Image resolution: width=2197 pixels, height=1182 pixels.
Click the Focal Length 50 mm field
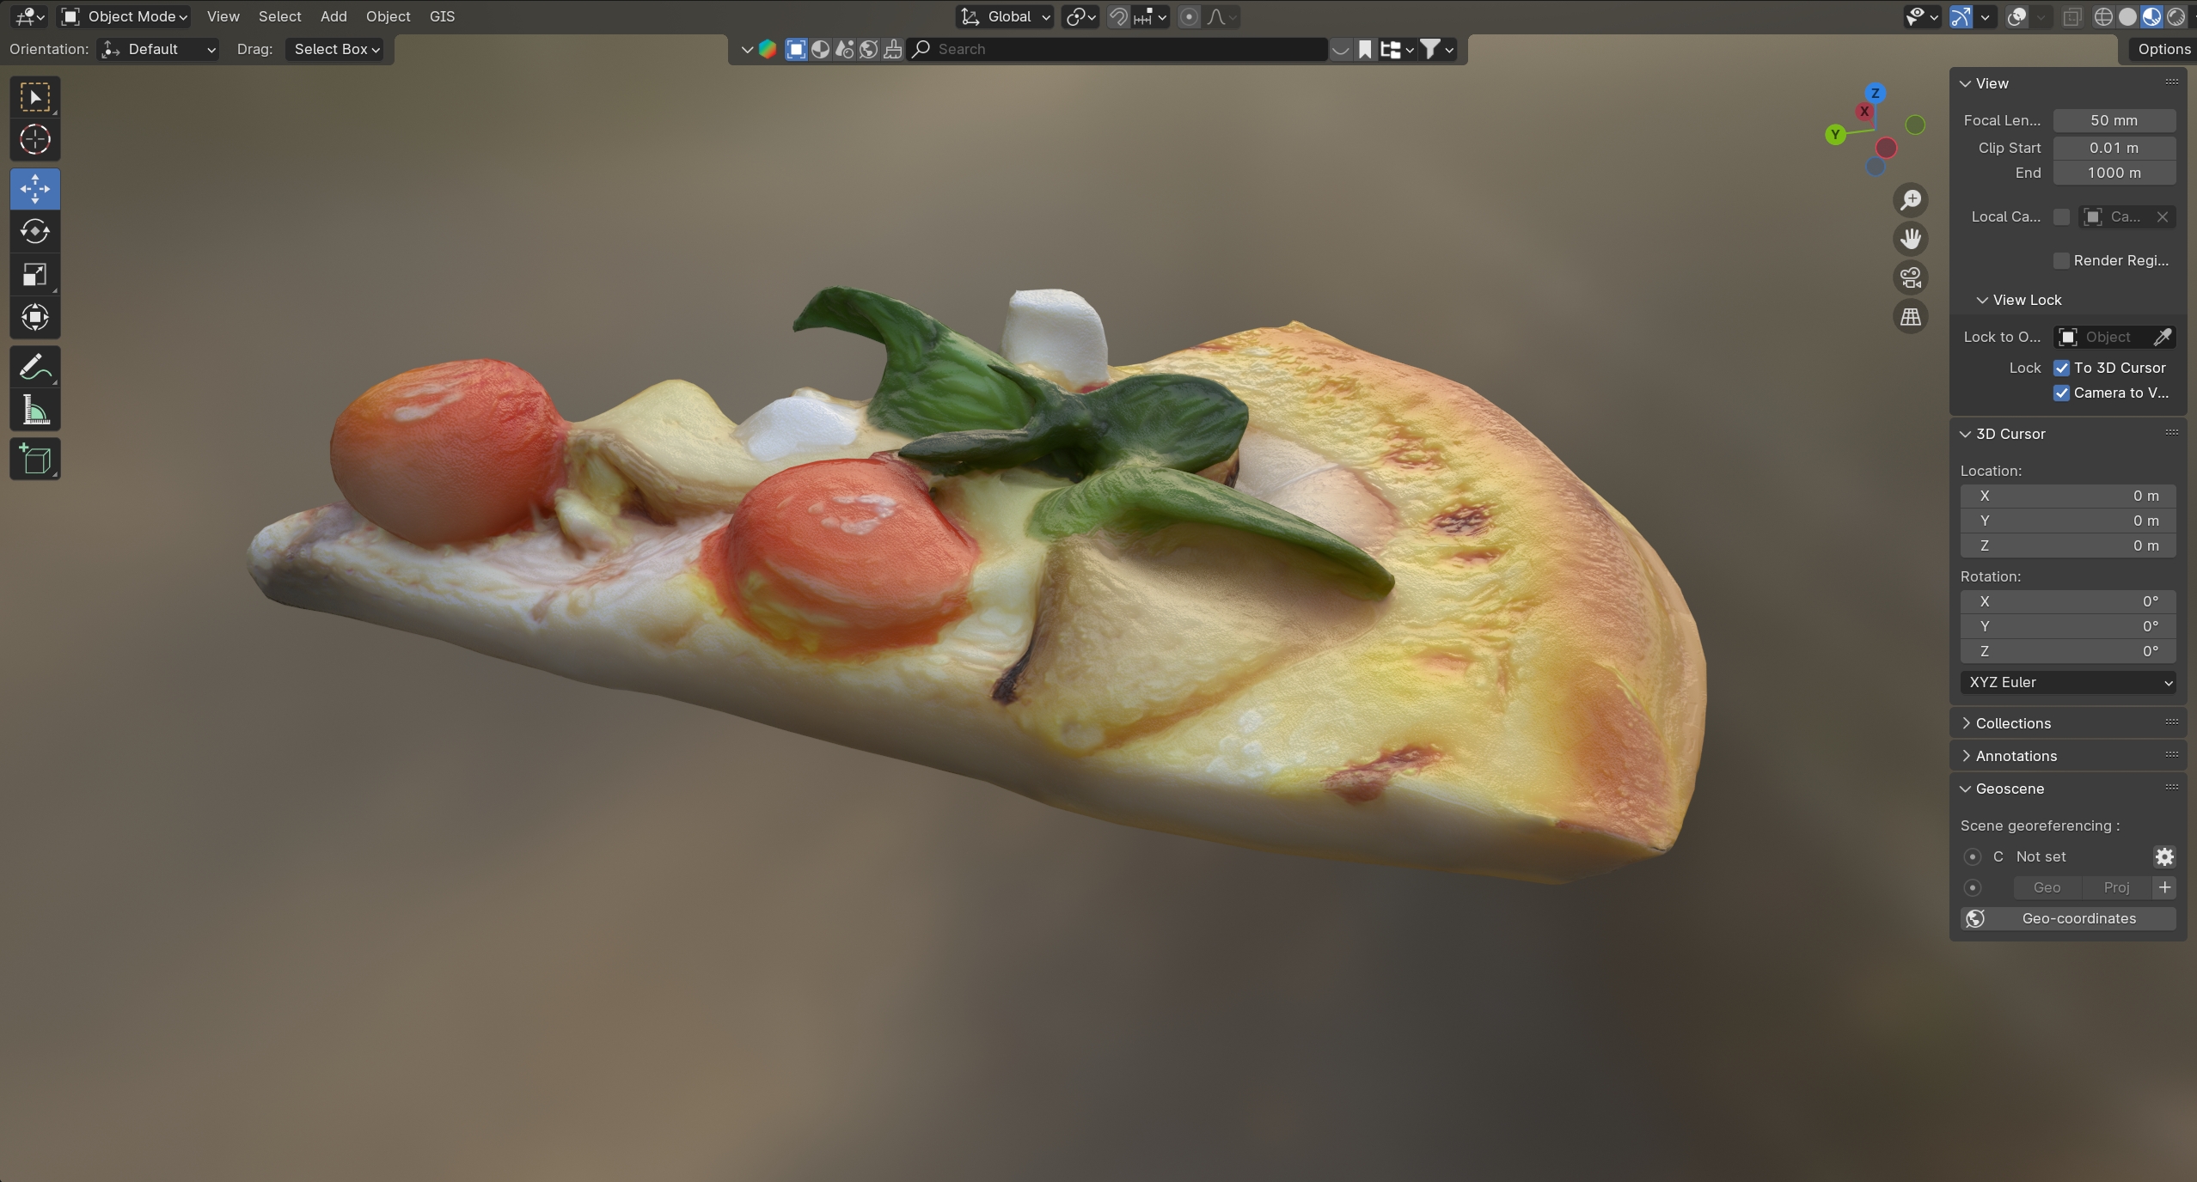pos(2114,120)
